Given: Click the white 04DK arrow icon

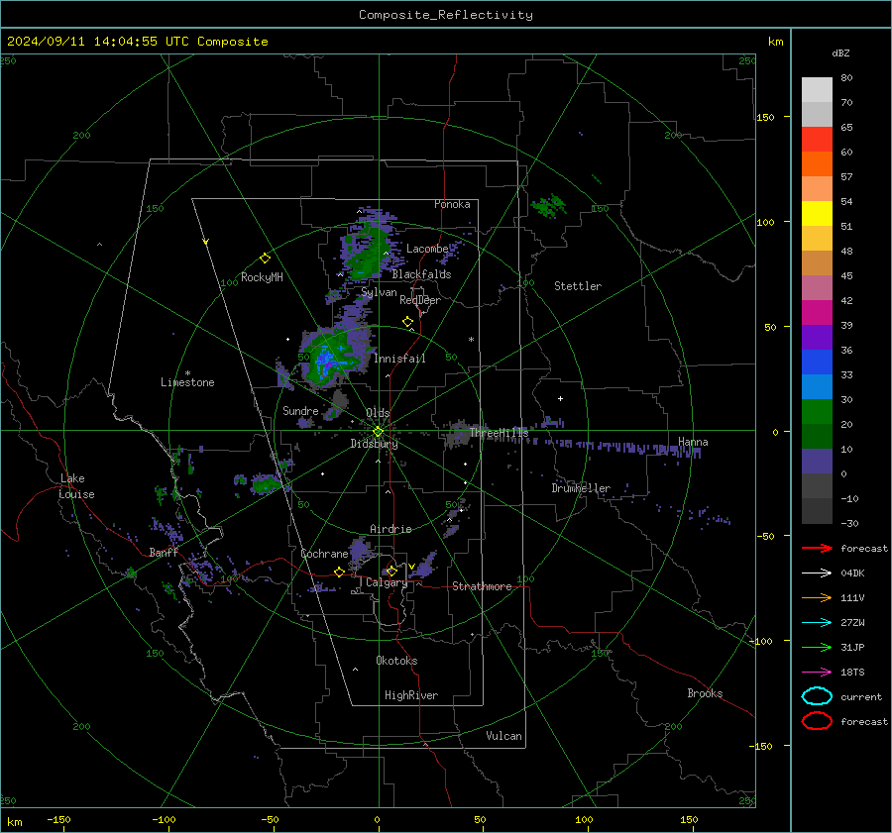Looking at the screenshot, I should 817,573.
